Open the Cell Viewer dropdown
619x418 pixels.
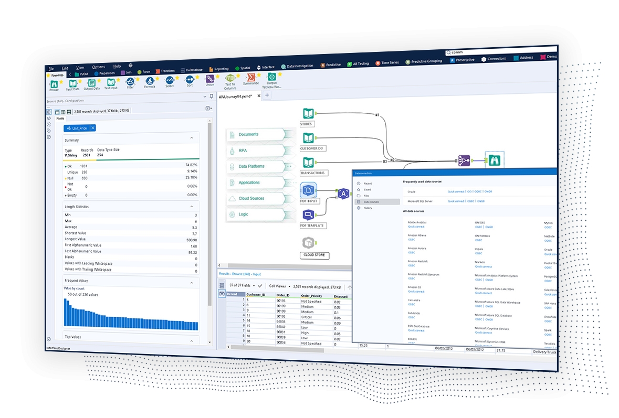pos(279,286)
